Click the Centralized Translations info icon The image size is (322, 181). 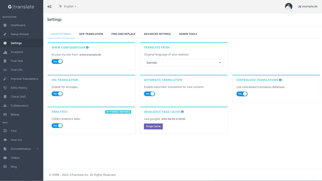[x=280, y=80]
